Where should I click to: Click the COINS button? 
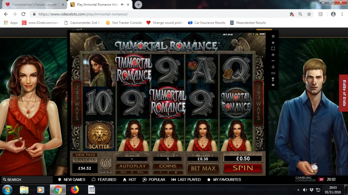point(168,166)
